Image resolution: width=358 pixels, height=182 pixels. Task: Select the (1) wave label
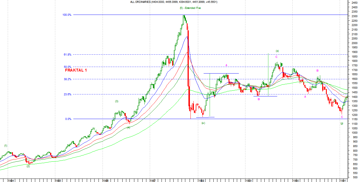6,146
